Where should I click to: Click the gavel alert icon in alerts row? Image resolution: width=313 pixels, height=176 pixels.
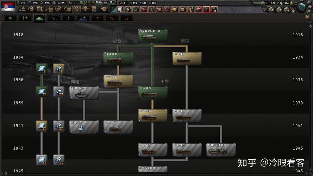(167, 10)
